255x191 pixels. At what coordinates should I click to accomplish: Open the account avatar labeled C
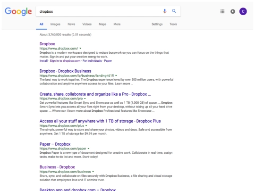click(x=243, y=11)
